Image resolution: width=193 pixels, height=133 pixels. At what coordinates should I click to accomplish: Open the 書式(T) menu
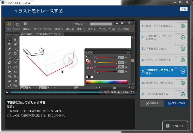(x=58, y=29)
